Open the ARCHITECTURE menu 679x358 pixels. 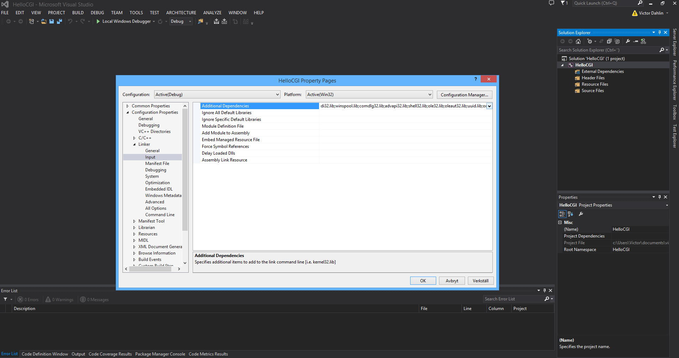click(x=181, y=13)
